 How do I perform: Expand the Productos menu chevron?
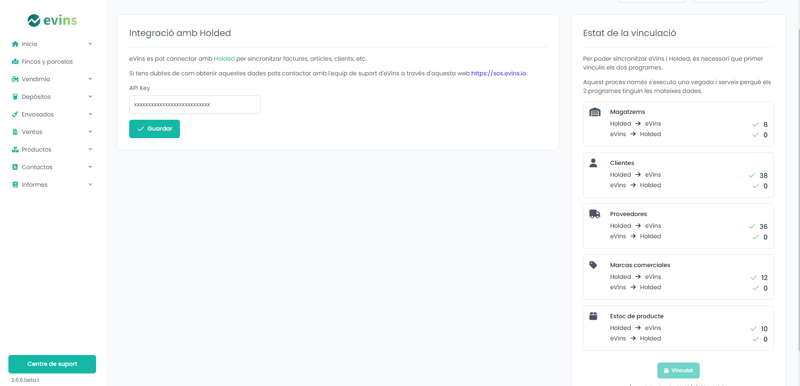[x=90, y=149]
